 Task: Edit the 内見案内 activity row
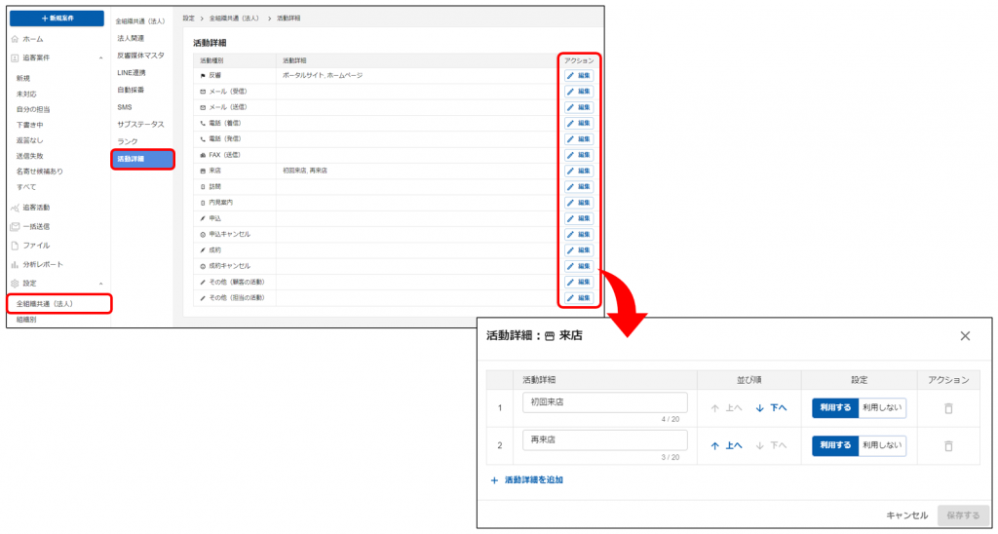click(579, 203)
